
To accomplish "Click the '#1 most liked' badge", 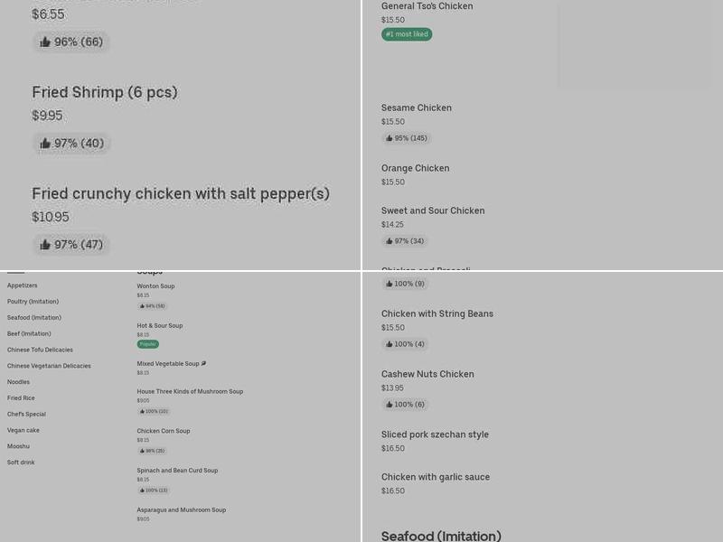I will 407,34.
